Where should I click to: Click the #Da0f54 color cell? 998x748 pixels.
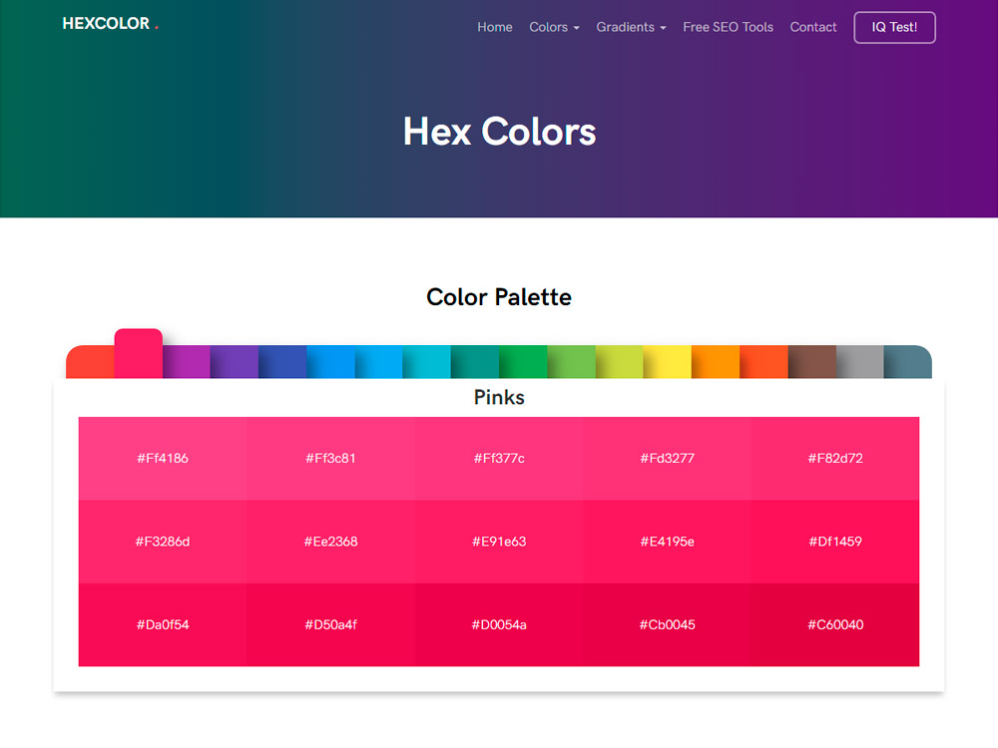click(162, 625)
